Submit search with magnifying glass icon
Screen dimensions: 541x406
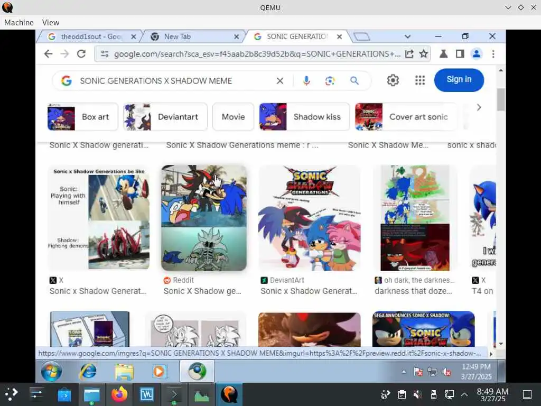point(355,81)
